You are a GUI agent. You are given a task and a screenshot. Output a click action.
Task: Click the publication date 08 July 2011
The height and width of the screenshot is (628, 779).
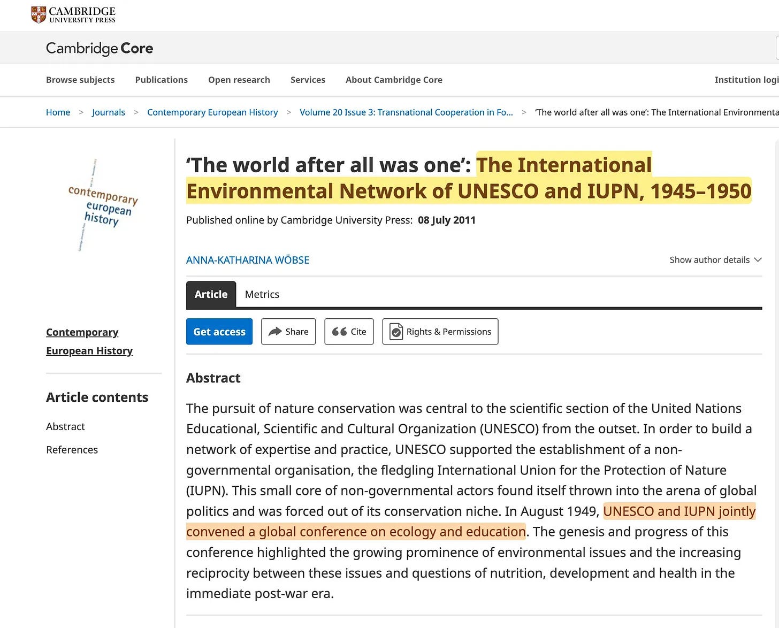447,220
